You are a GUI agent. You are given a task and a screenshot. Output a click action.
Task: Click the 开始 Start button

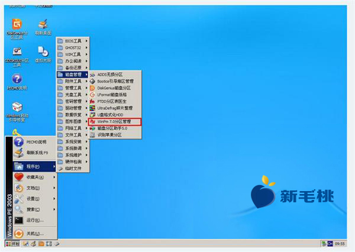click(x=12, y=244)
